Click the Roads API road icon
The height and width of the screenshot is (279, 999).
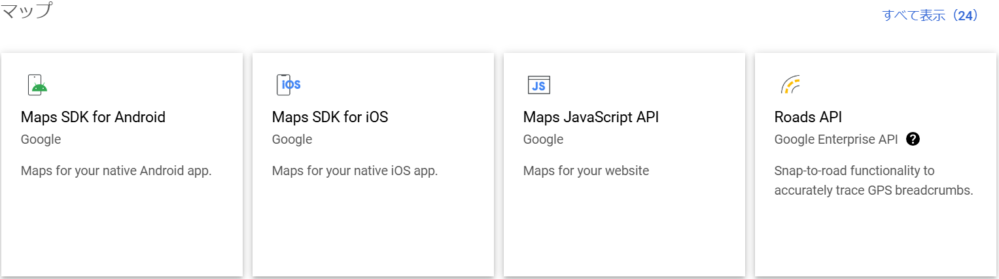[x=790, y=85]
